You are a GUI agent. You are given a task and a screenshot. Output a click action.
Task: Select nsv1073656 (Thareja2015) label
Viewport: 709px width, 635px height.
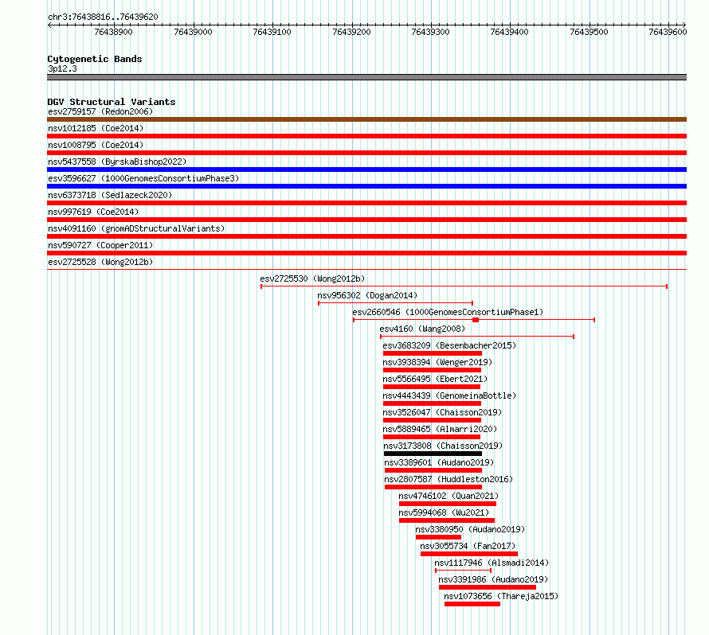[x=501, y=596]
